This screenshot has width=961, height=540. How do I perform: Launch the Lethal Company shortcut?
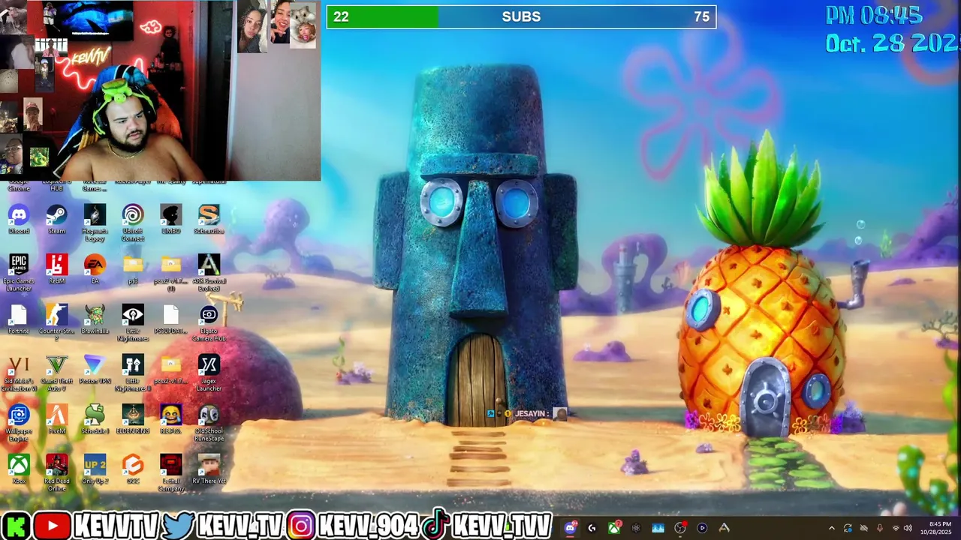(170, 474)
